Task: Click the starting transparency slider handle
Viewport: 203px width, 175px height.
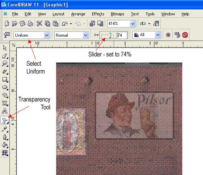Action: pos(110,35)
